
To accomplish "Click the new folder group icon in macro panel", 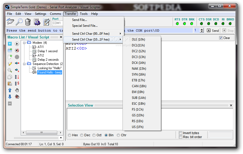I will pos(10,50).
